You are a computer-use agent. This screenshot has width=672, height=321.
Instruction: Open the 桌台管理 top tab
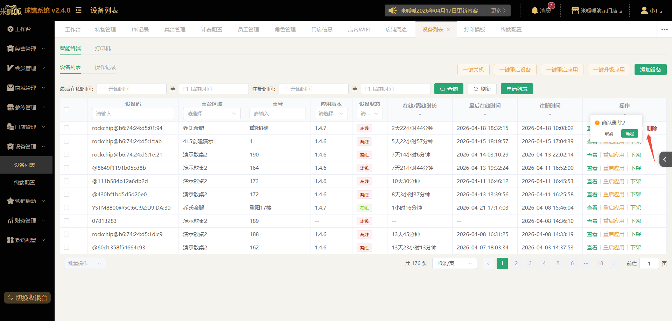[175, 30]
